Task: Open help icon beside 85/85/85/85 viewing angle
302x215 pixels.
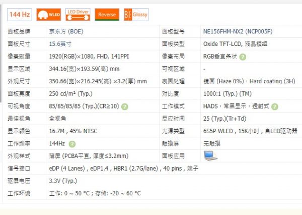Action: pos(125,106)
